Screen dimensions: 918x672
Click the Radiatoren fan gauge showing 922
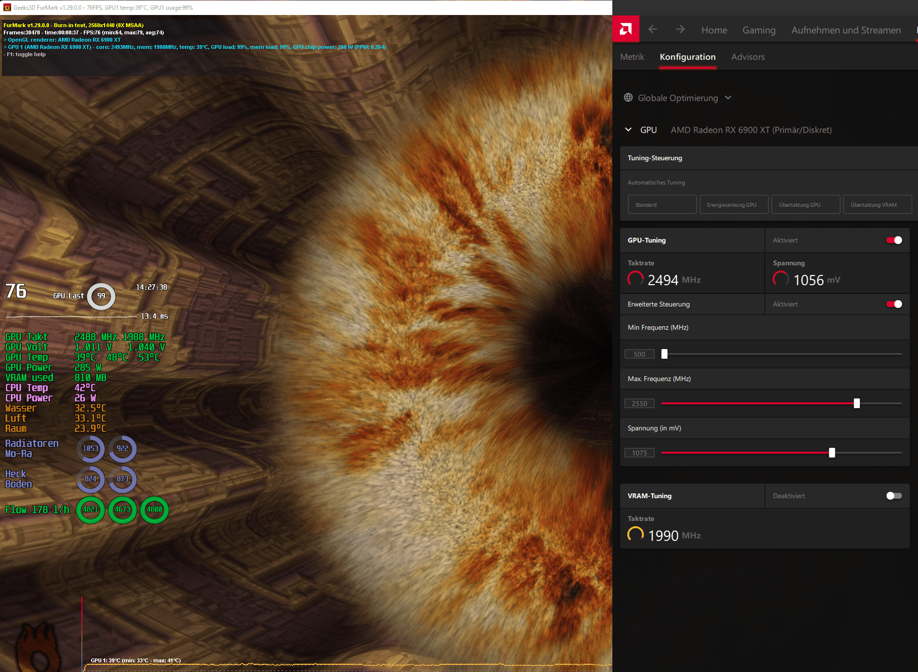coord(123,448)
